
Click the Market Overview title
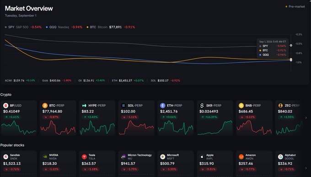(29, 8)
